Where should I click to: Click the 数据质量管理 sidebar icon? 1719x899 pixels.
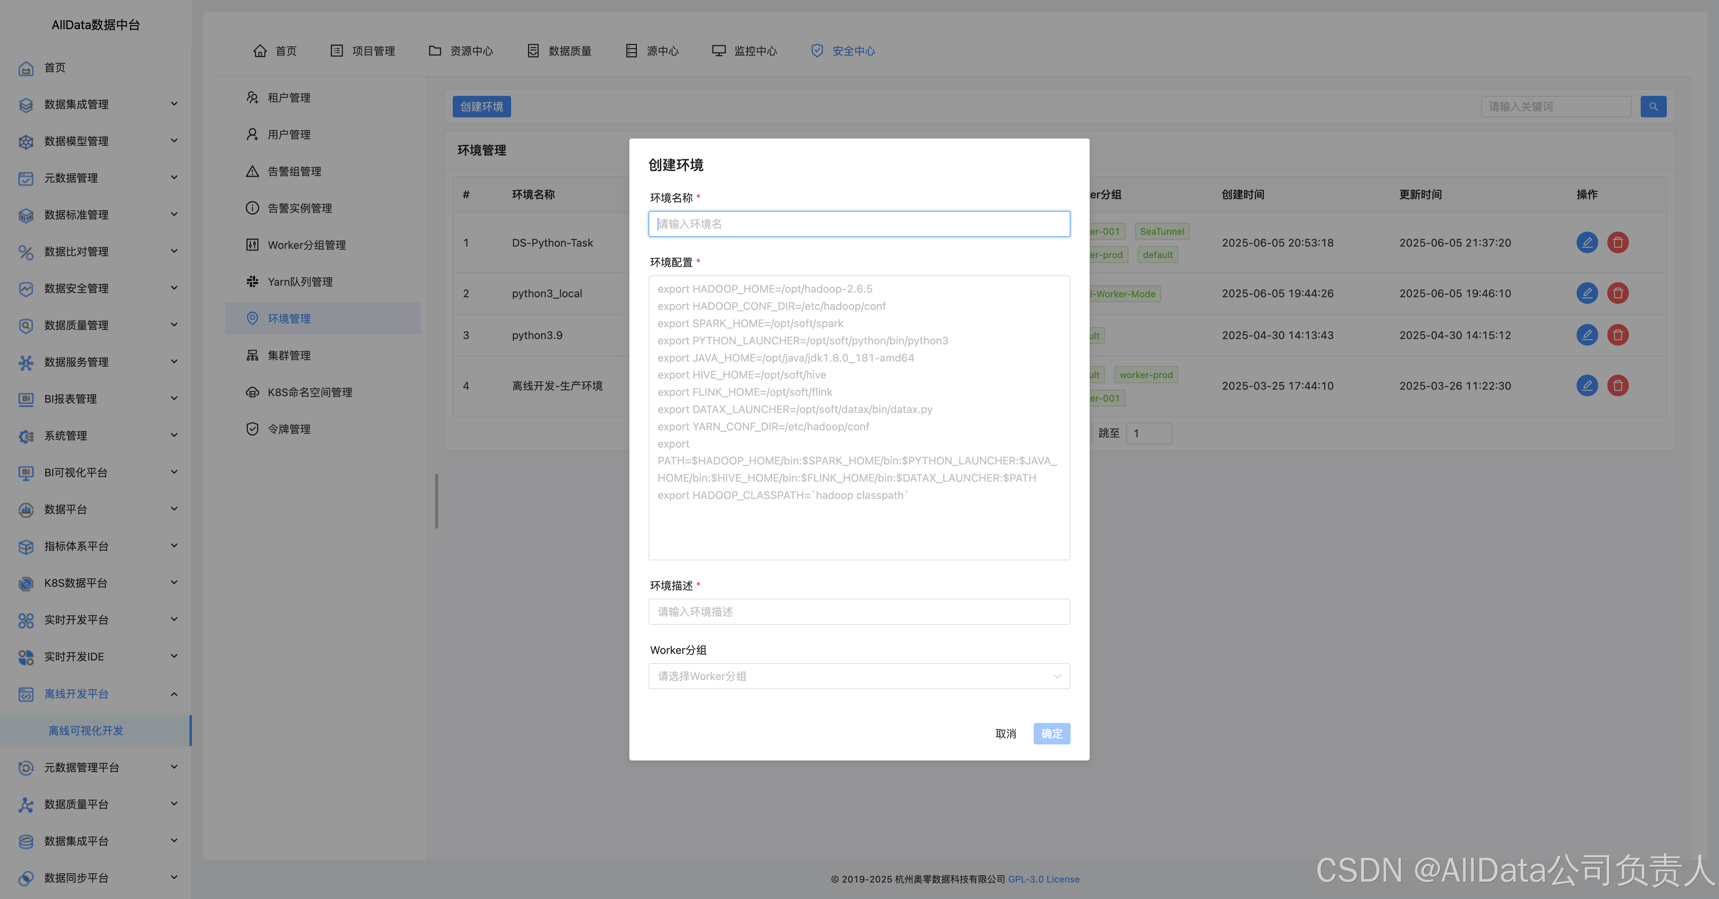pyautogui.click(x=26, y=326)
